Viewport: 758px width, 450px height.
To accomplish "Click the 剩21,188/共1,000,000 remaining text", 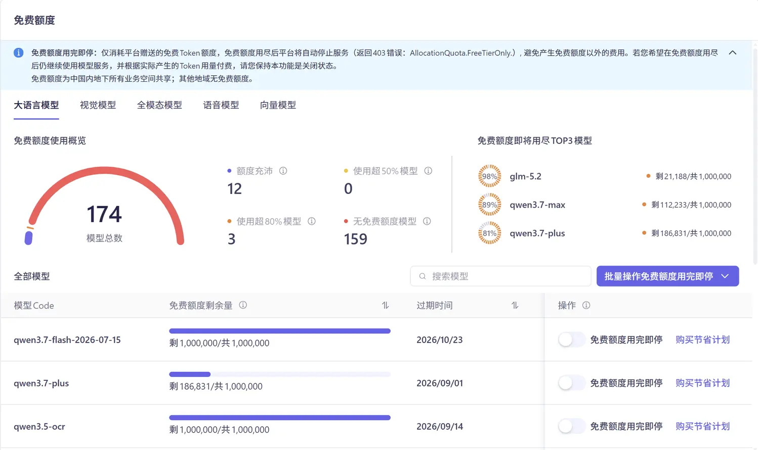I will [693, 176].
